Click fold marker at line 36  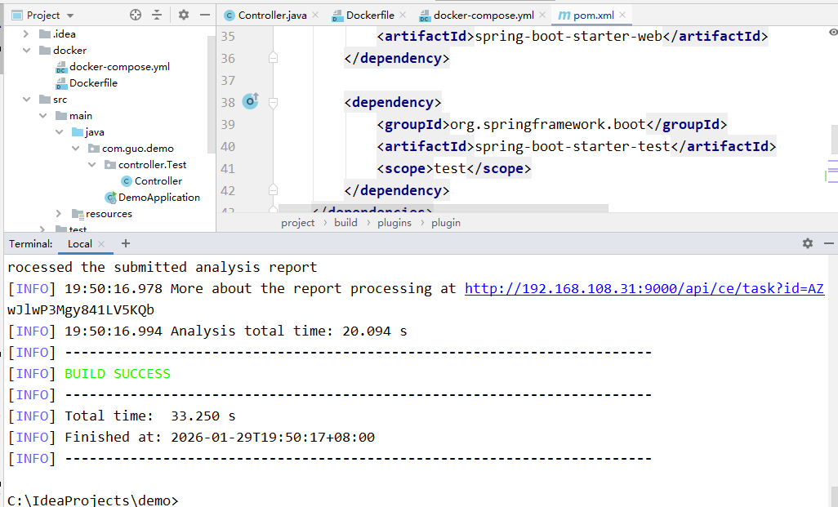point(273,57)
